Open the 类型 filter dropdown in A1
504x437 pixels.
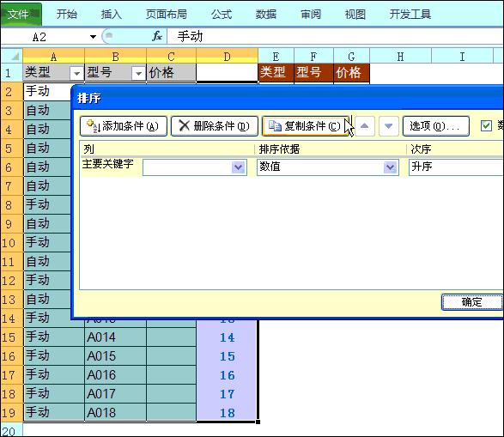76,74
